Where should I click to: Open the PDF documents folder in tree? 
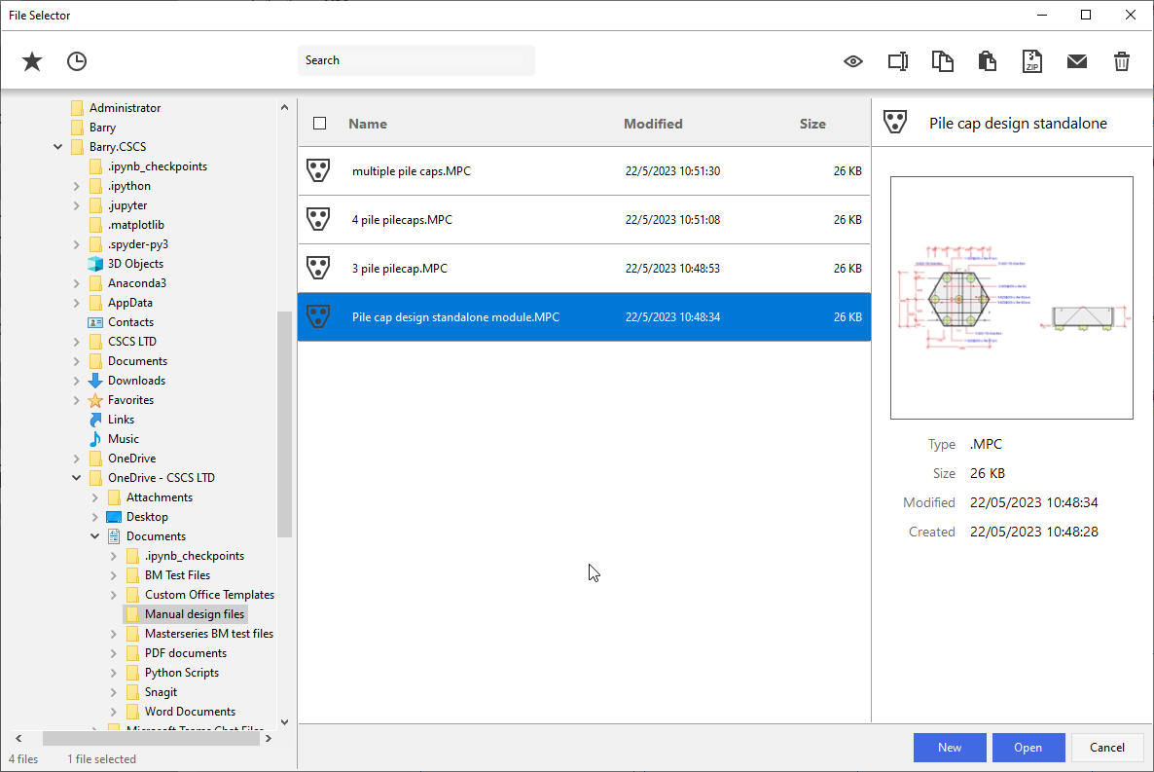(186, 653)
